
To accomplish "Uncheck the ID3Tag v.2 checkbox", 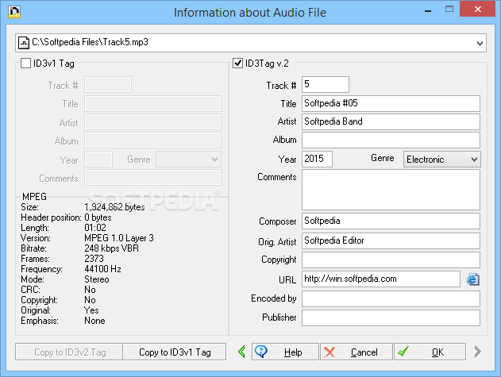I will click(237, 63).
